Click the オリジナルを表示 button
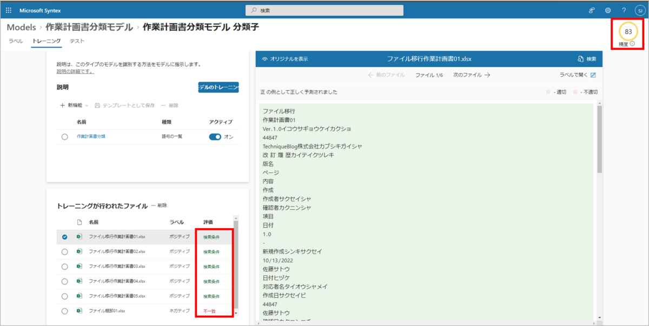This screenshot has width=649, height=326. click(285, 59)
